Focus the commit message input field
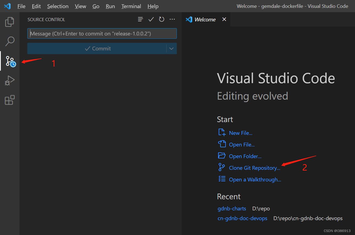The image size is (355, 235). [x=102, y=34]
